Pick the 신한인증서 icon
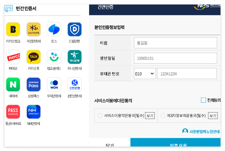Screen dimensions: 225x151 (x=75, y=84)
